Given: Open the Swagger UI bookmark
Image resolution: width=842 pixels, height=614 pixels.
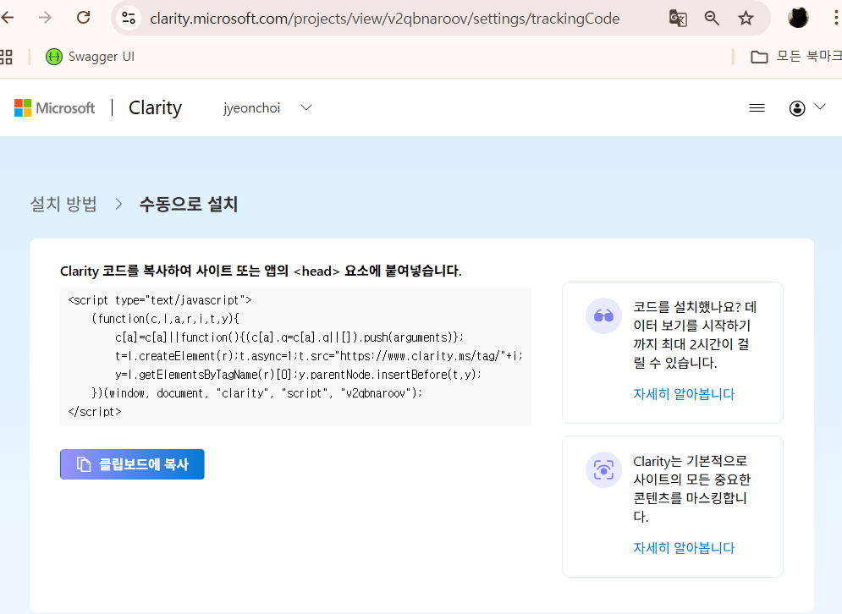Looking at the screenshot, I should 91,57.
